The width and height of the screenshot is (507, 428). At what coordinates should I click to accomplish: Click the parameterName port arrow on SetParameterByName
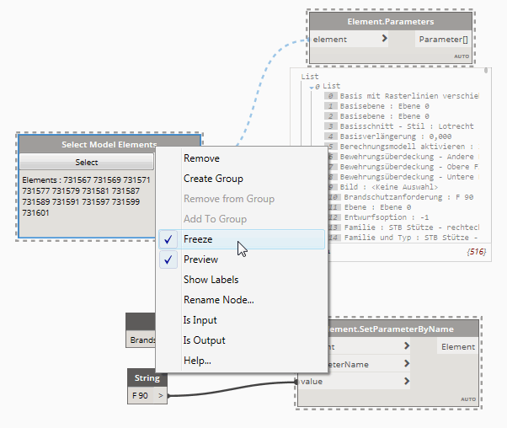407,363
